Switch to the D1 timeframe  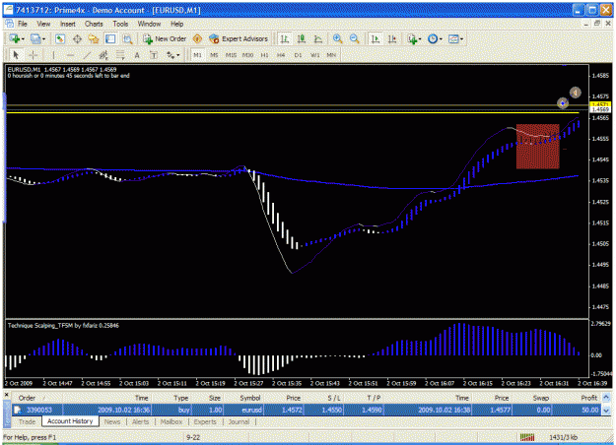click(298, 55)
